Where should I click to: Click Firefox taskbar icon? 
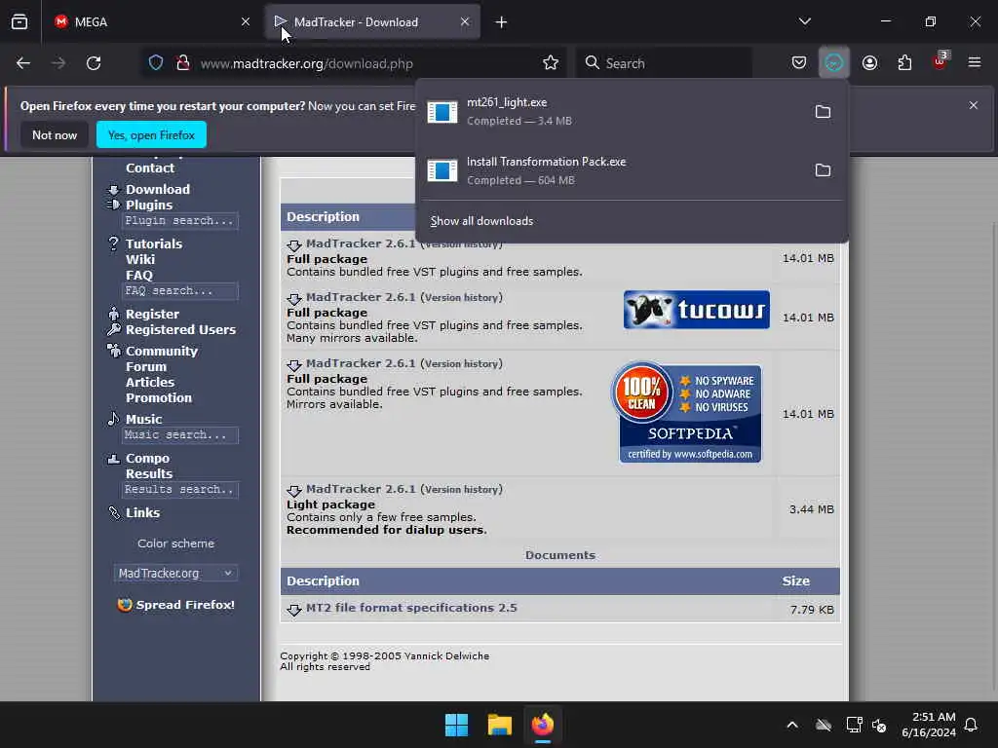click(543, 725)
